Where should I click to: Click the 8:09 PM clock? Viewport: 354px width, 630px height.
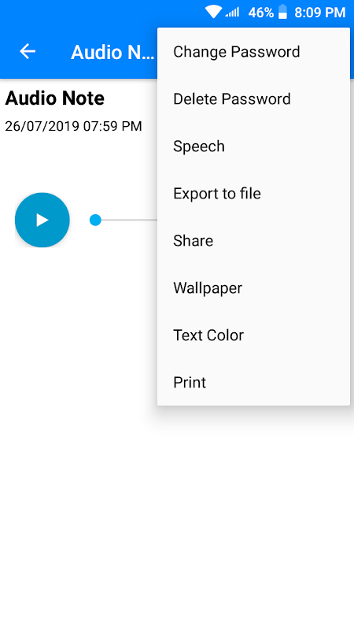click(320, 13)
